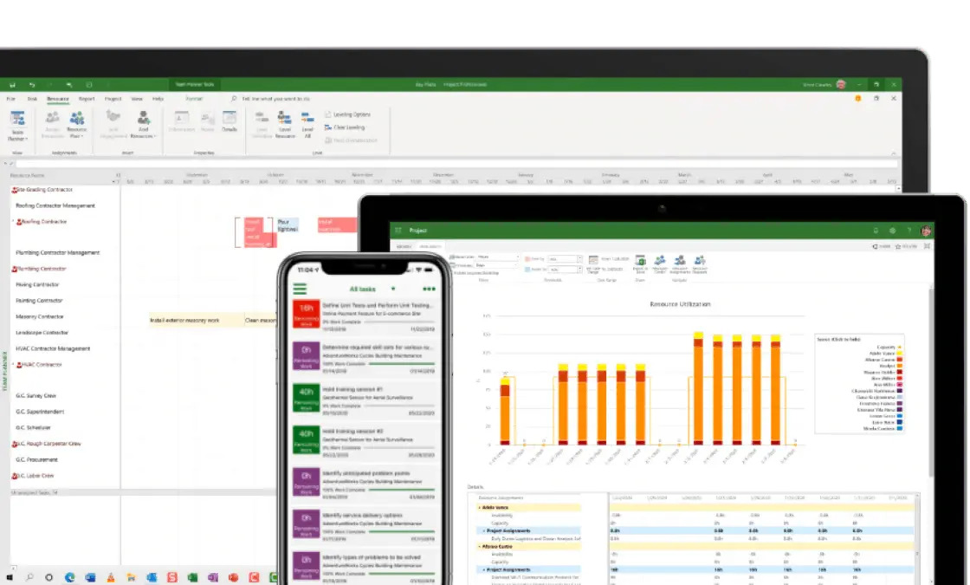Select the Pour lightweight task block
This screenshot has width=970, height=585.
point(288,225)
